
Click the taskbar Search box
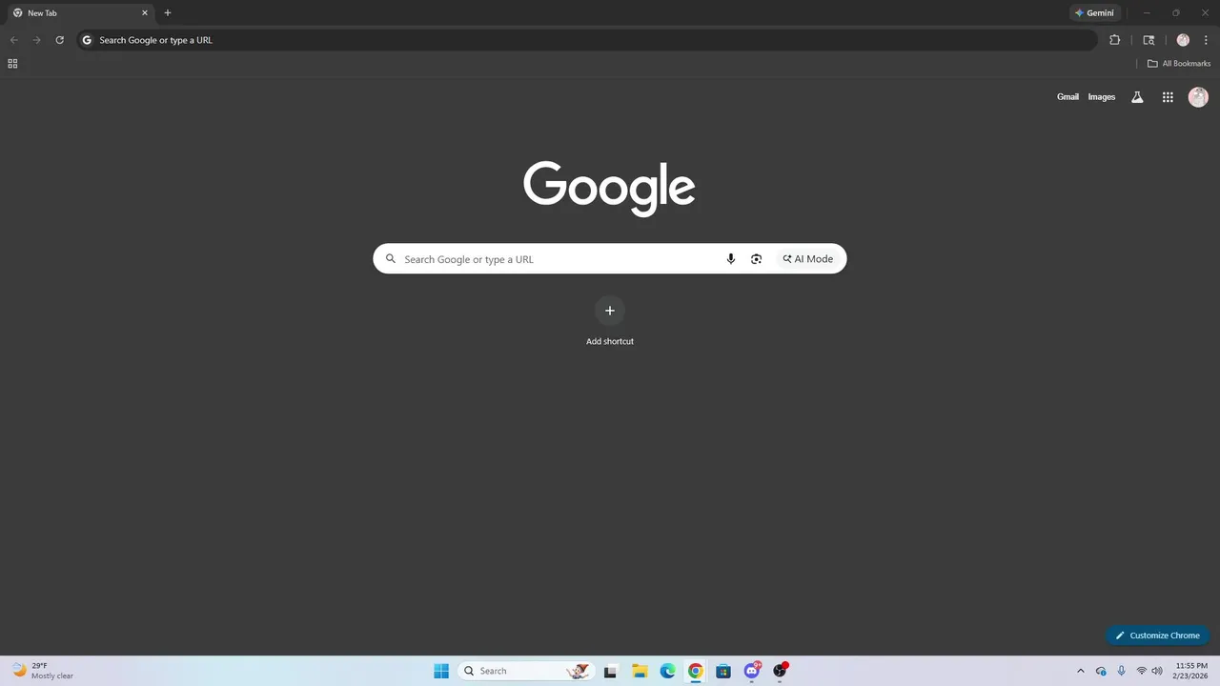[525, 671]
